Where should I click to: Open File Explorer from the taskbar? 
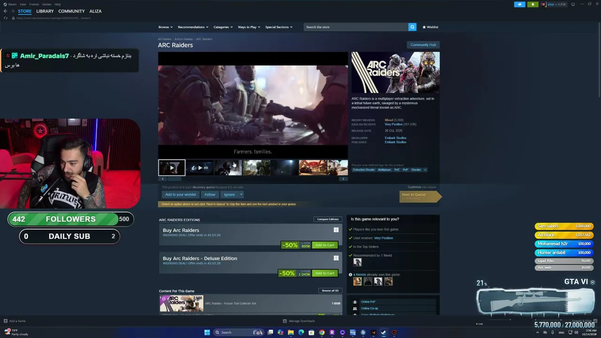(x=291, y=332)
